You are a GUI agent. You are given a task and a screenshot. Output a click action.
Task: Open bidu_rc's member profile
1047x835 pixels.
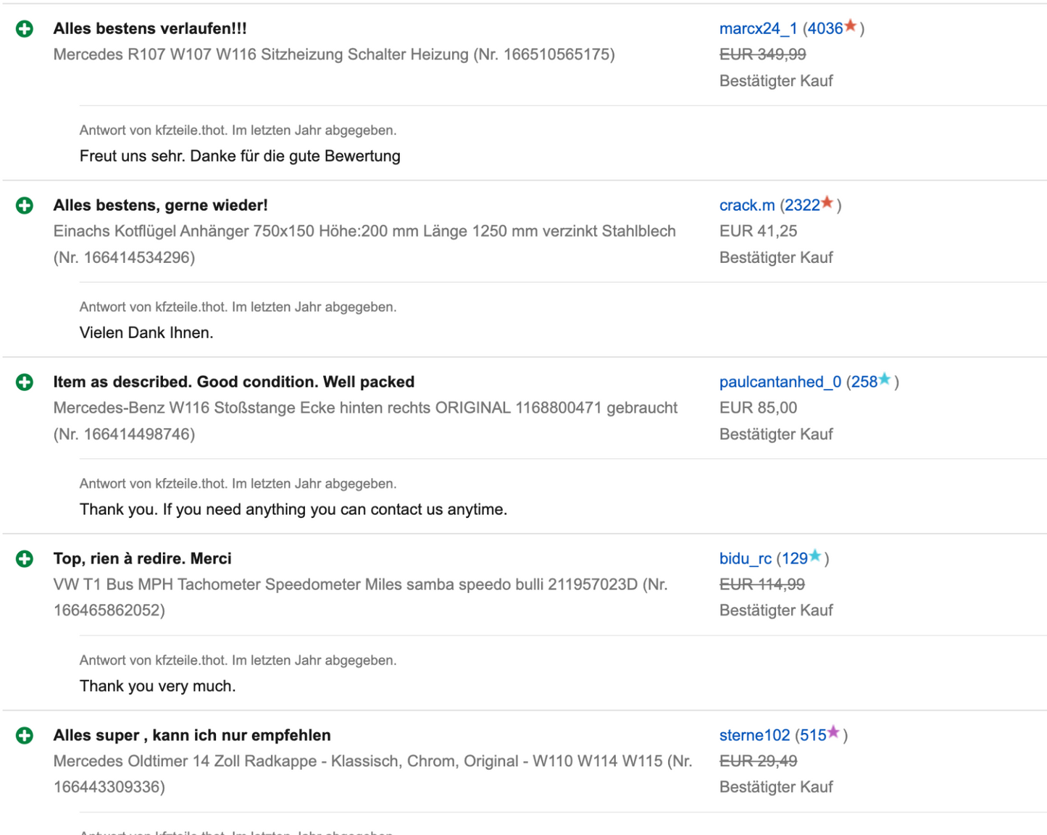(x=745, y=559)
